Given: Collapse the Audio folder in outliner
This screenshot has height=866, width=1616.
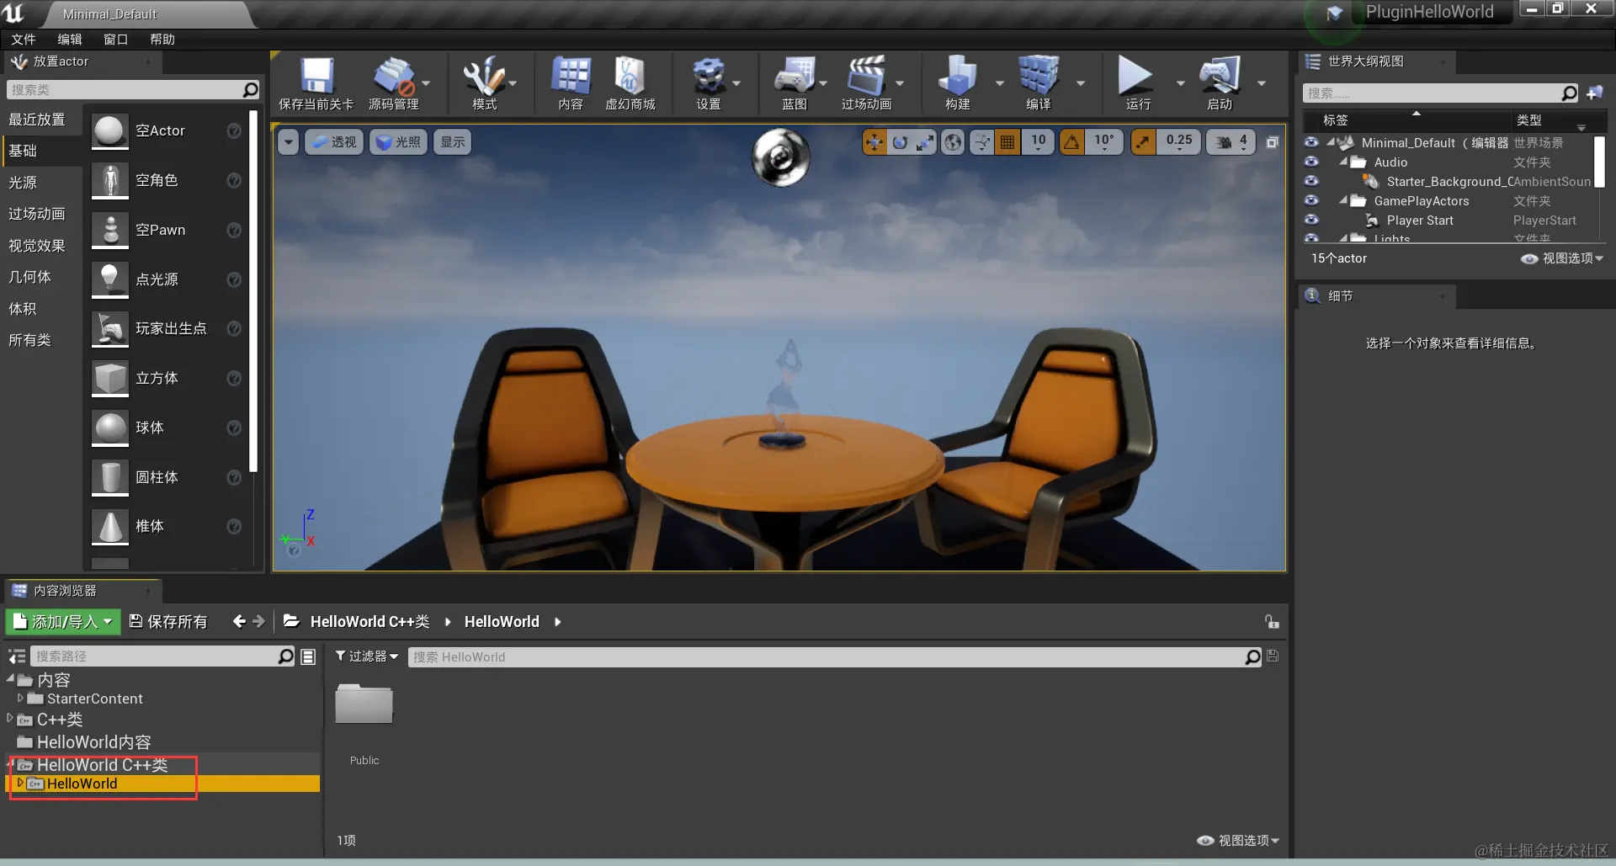Looking at the screenshot, I should click(1343, 161).
